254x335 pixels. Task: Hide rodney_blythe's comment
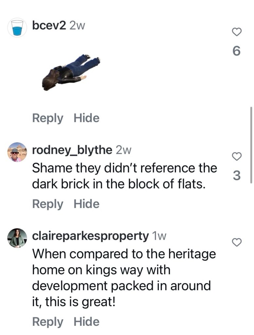pos(86,204)
